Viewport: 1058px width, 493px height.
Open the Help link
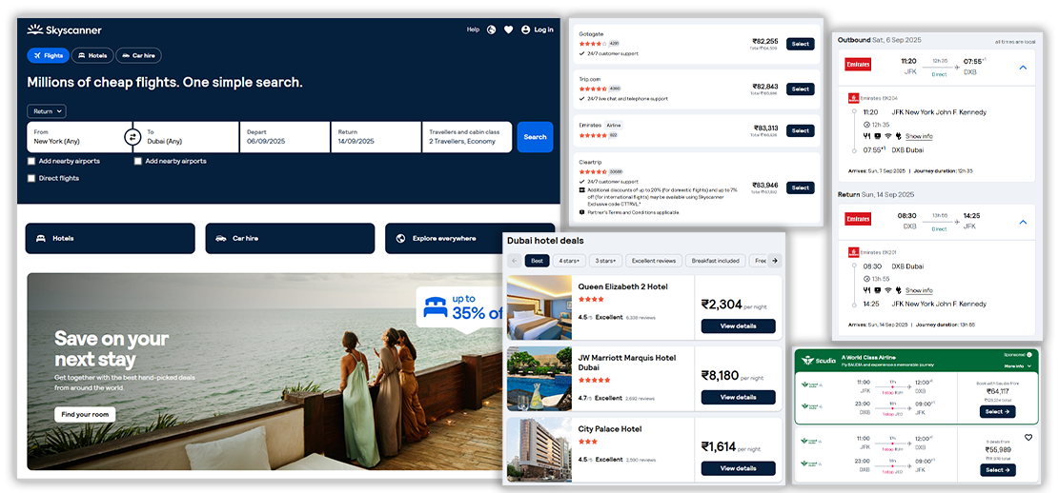[473, 30]
